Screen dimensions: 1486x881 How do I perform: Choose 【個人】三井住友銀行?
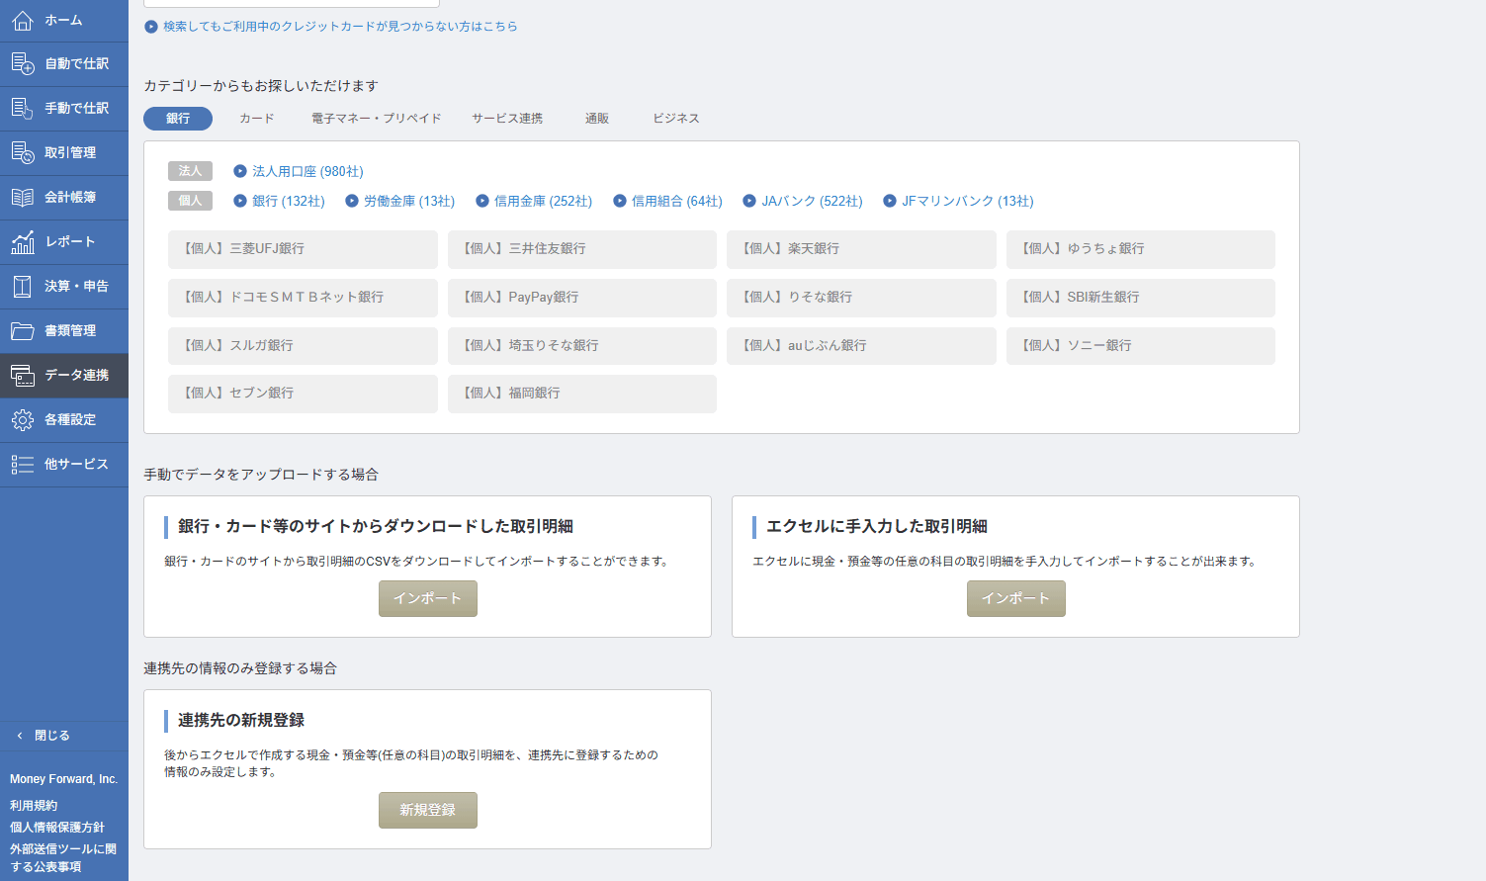point(582,249)
